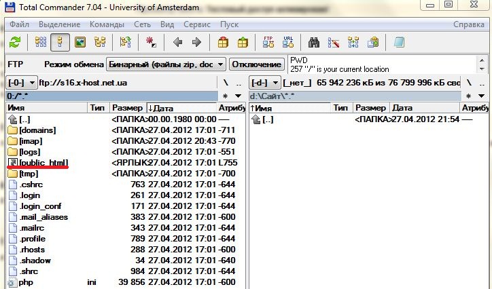Open the left drive selector [-0-] dropdown
This screenshot has height=289, width=492.
(x=21, y=83)
